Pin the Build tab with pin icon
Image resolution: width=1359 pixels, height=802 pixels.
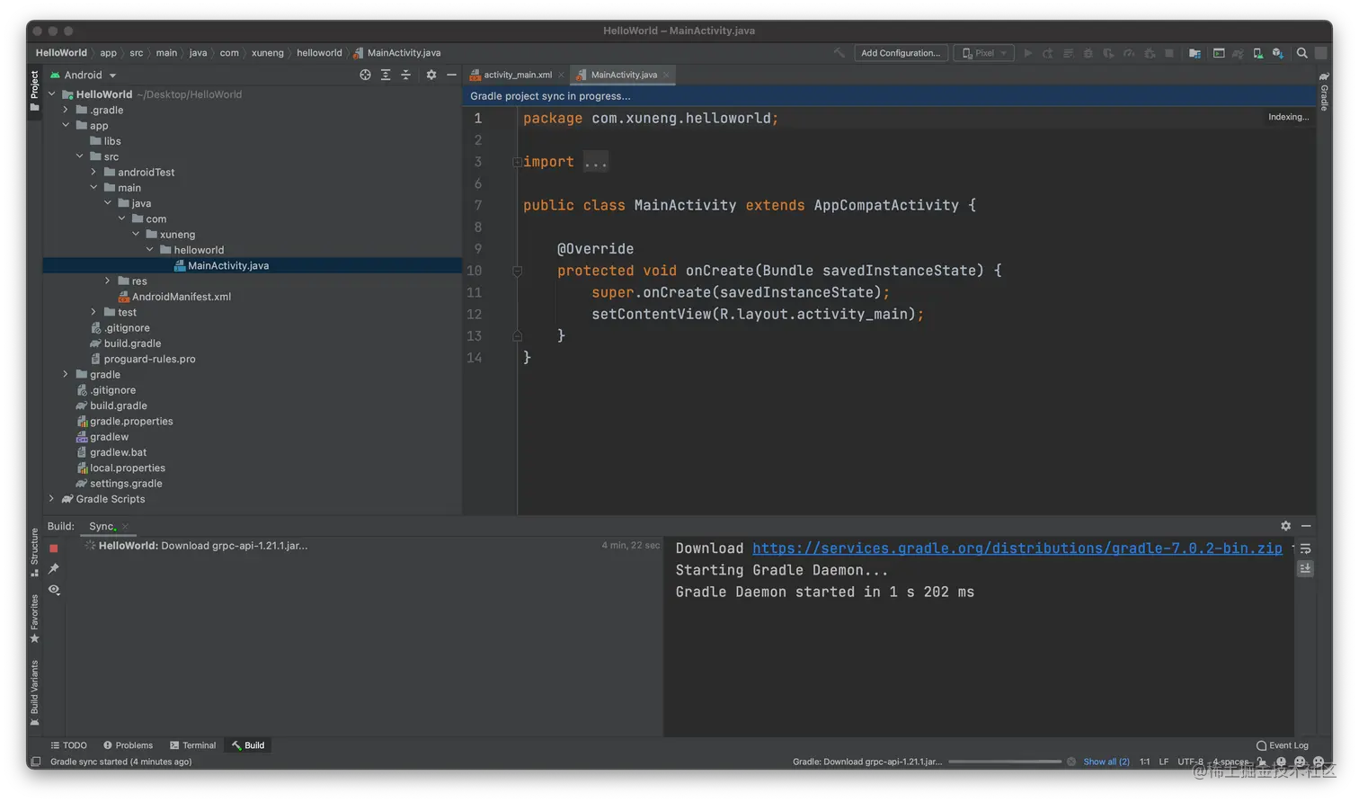point(54,568)
